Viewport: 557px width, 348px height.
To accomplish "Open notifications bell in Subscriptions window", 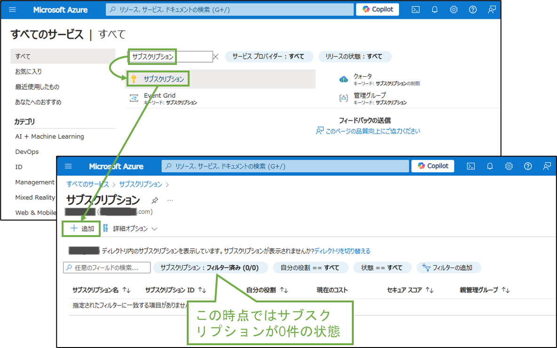I will [490, 166].
